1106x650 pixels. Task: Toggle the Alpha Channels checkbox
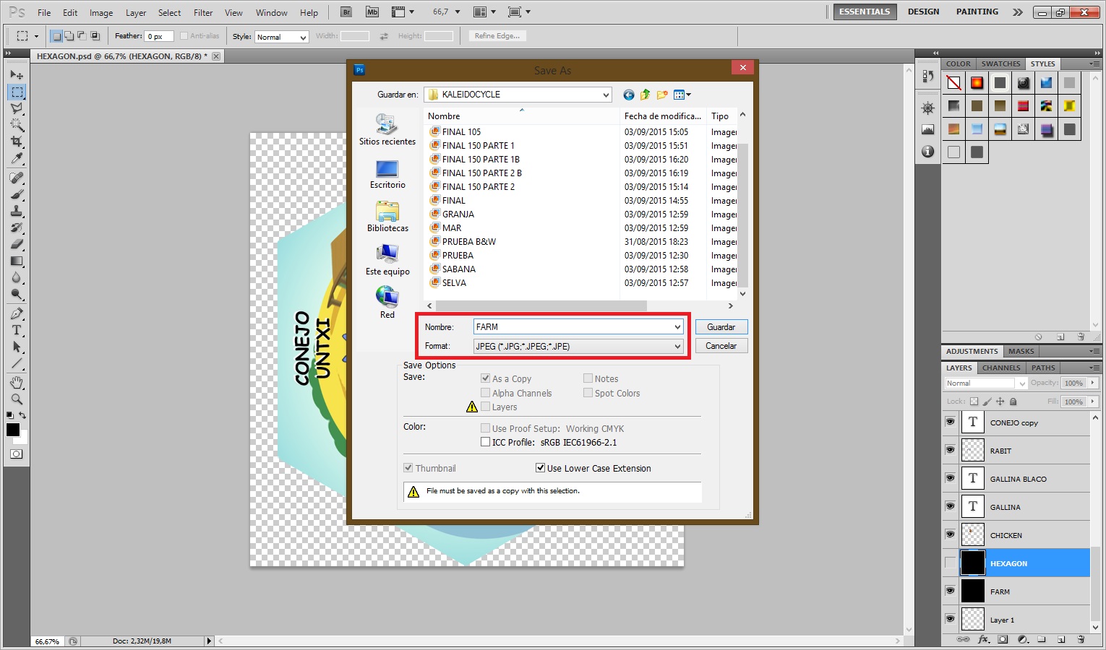pyautogui.click(x=486, y=393)
